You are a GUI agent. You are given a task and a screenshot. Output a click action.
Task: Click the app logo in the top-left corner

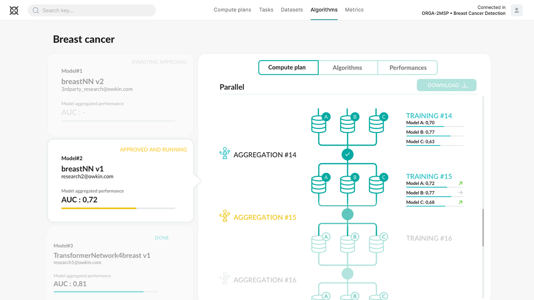14,10
